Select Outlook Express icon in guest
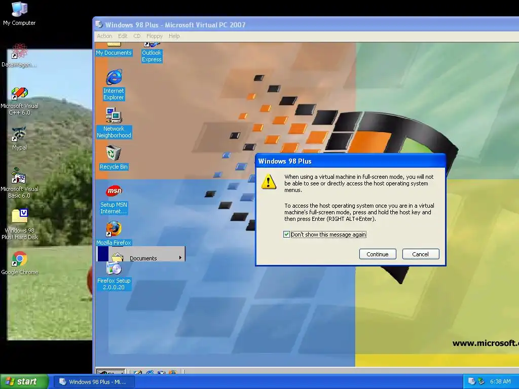The height and width of the screenshot is (389, 519). 152,52
